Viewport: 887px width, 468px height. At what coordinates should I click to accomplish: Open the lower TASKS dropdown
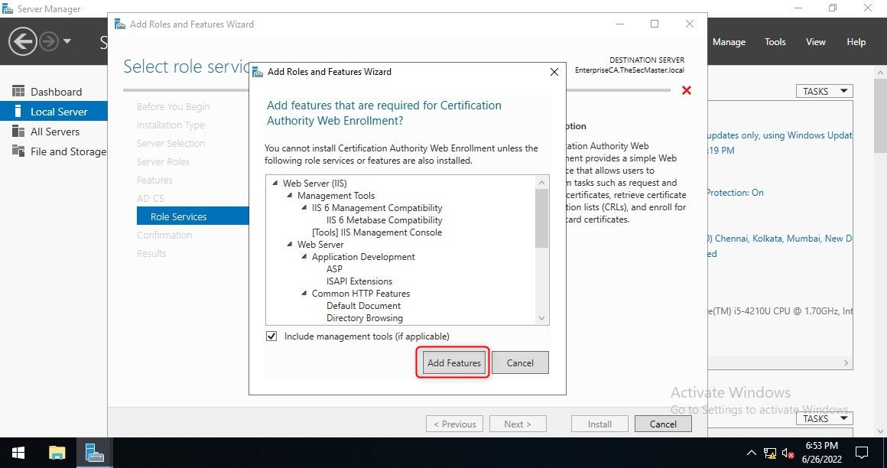[x=824, y=418]
